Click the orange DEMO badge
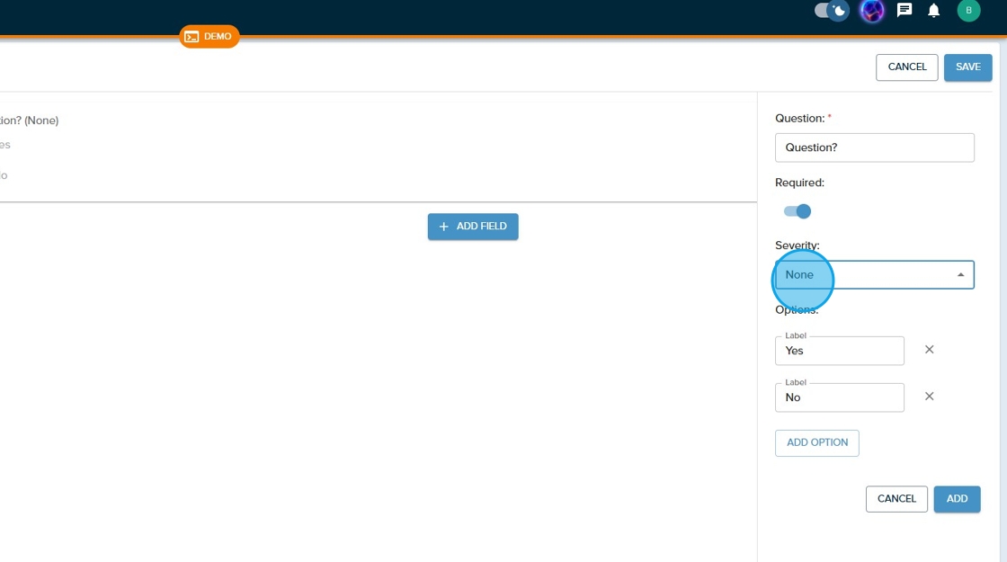The width and height of the screenshot is (1007, 562). pos(209,37)
